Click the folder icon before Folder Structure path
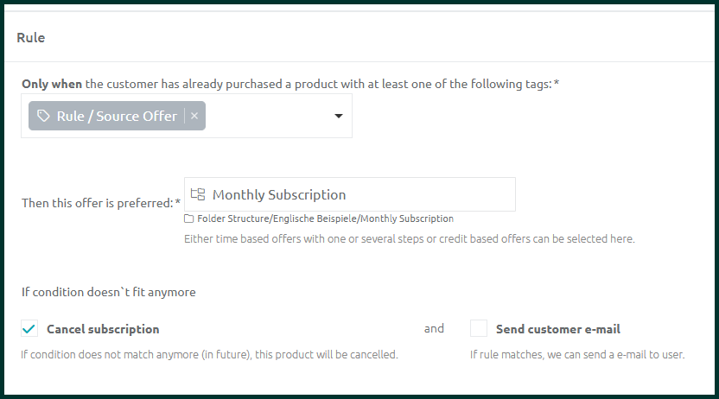Screen dimensions: 719x399 point(189,219)
